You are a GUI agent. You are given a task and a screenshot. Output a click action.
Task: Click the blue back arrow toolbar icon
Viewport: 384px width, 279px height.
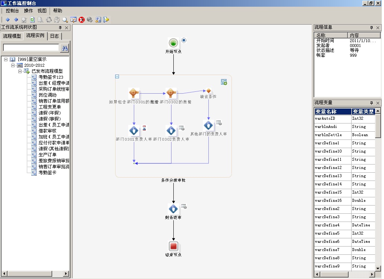(16, 20)
